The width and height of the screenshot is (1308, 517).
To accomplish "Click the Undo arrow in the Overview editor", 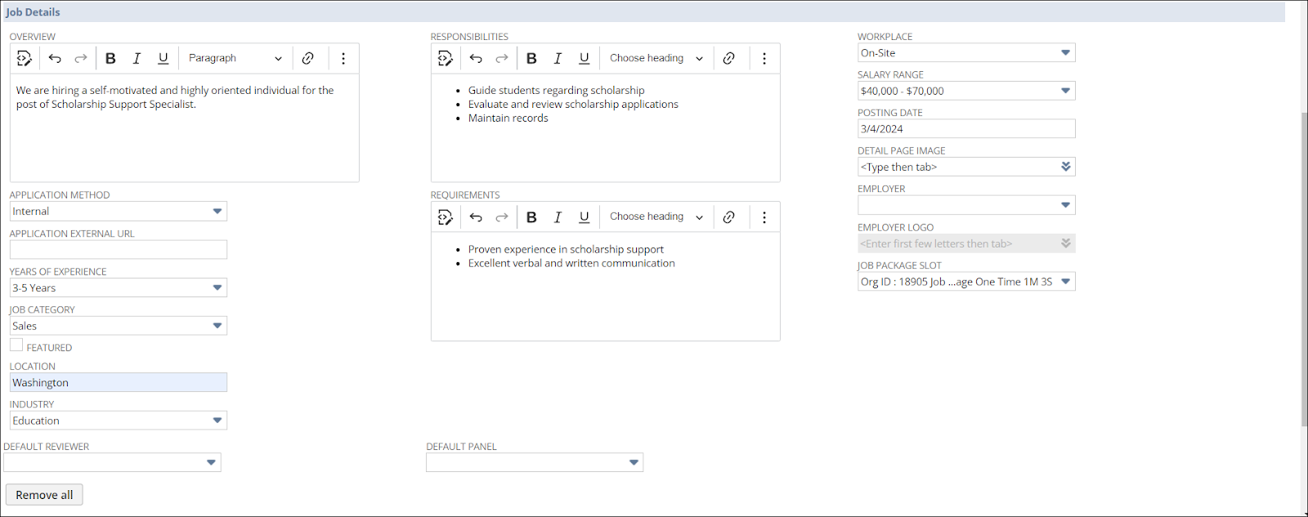I will [x=55, y=58].
